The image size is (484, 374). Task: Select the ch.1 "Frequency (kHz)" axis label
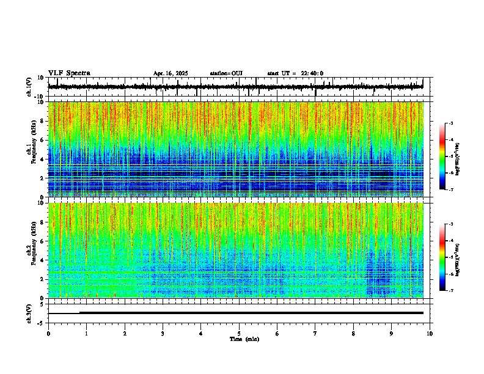pyautogui.click(x=34, y=141)
